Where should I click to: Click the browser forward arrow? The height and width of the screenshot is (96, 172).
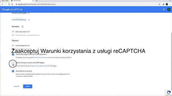coord(6,4)
